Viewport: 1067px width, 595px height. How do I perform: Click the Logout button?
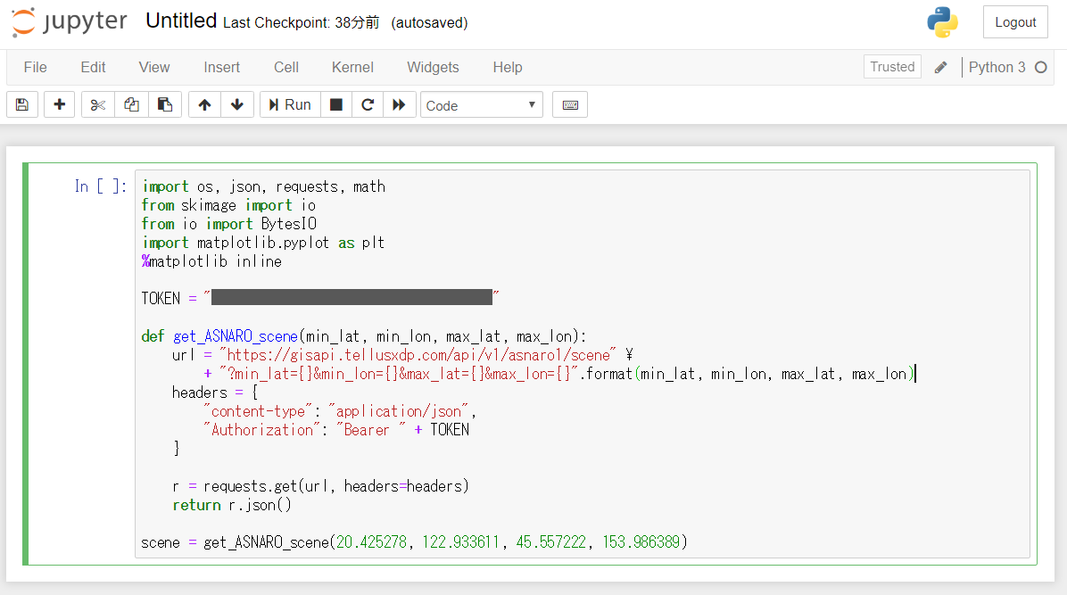pyautogui.click(x=1015, y=22)
